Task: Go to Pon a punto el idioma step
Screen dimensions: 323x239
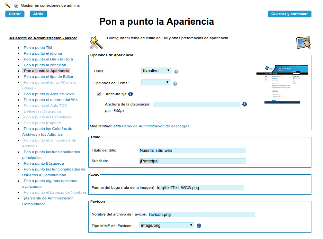Action: [43, 53]
